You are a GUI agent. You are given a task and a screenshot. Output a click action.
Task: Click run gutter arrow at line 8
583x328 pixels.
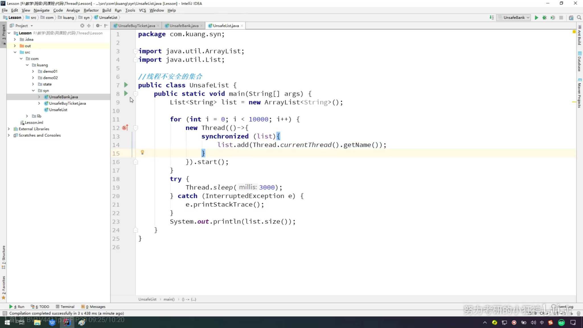pyautogui.click(x=126, y=93)
